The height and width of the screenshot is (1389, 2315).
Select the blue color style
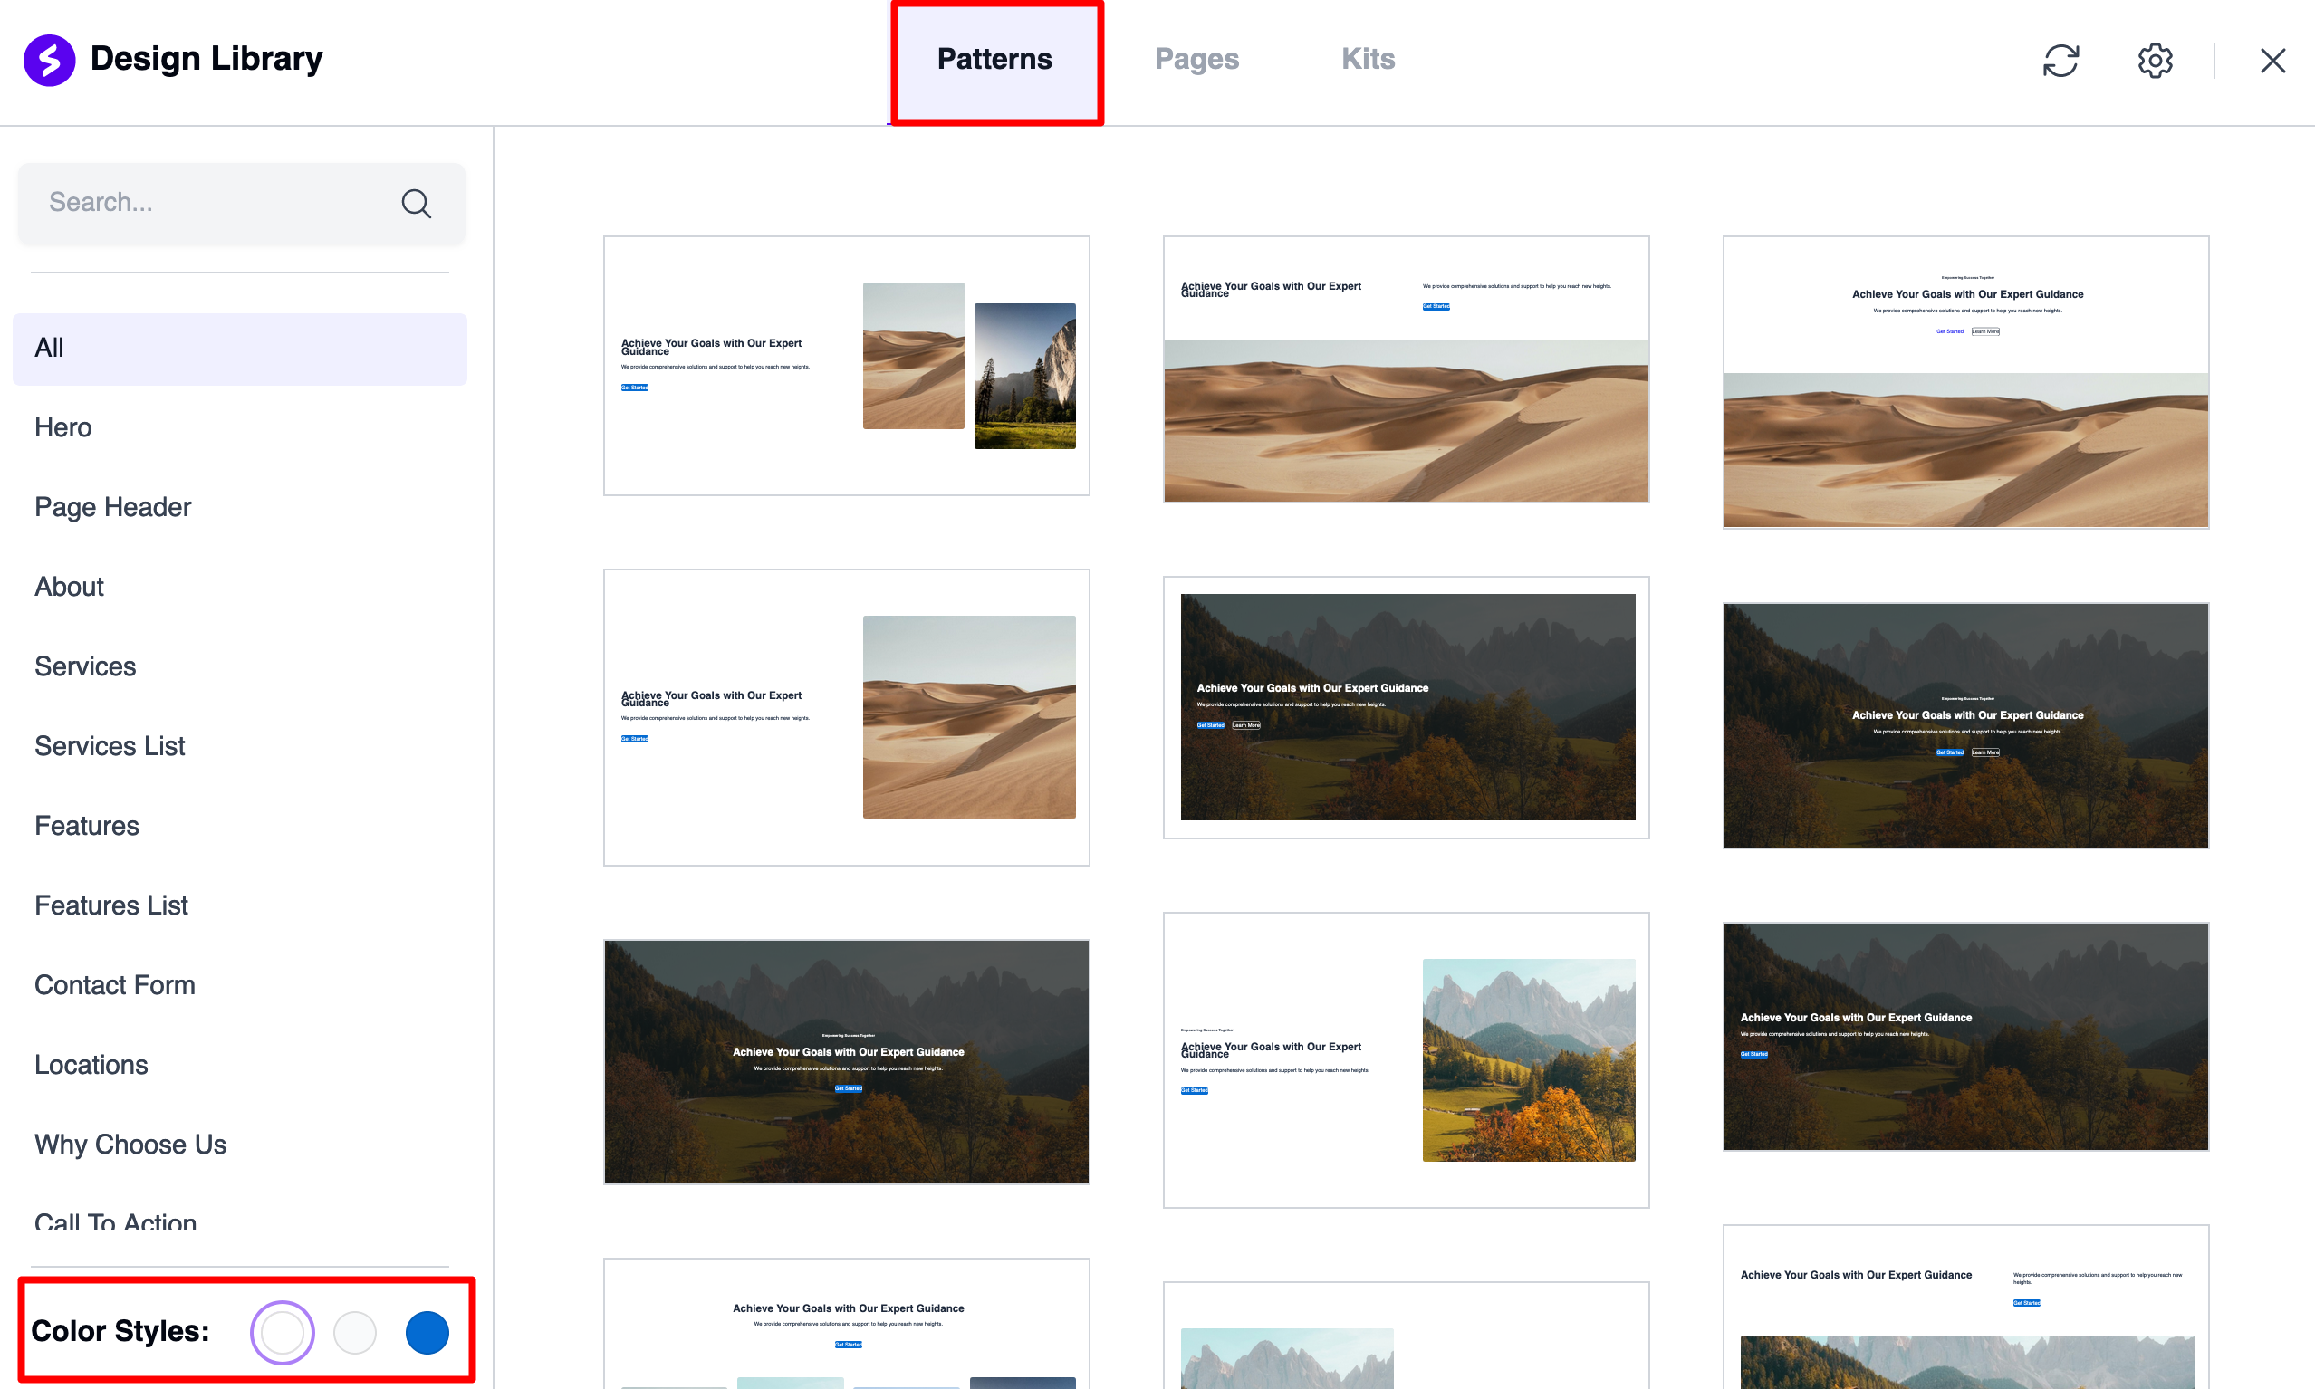tap(427, 1331)
